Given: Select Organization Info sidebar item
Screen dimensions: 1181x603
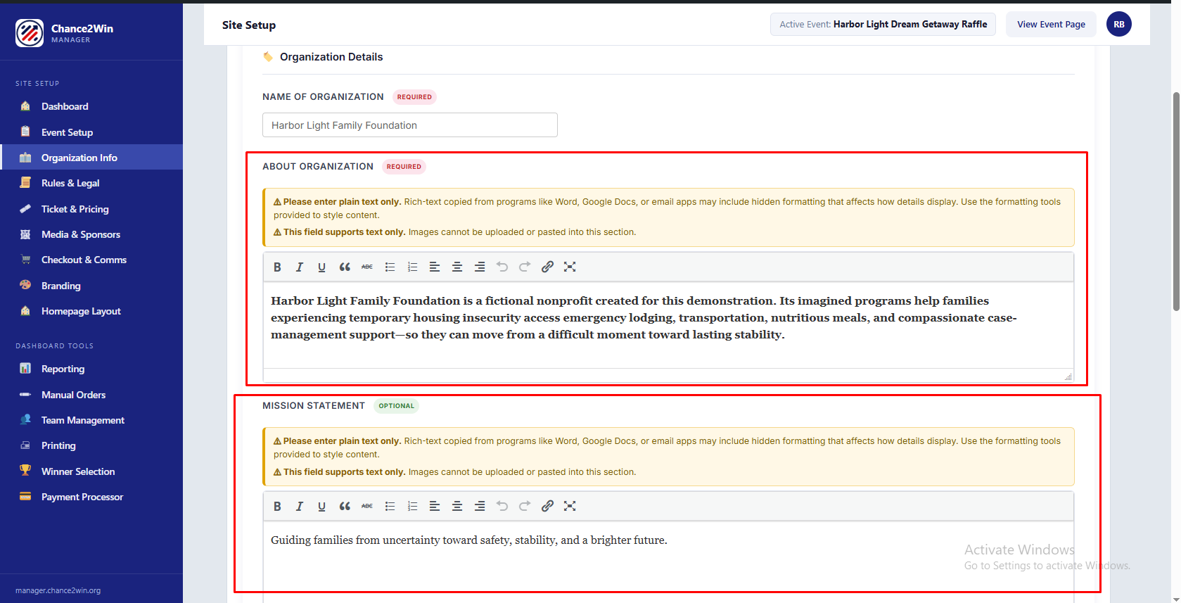Looking at the screenshot, I should [91, 158].
